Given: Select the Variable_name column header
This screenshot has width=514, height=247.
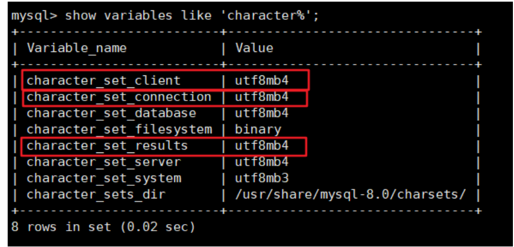Looking at the screenshot, I should [77, 48].
